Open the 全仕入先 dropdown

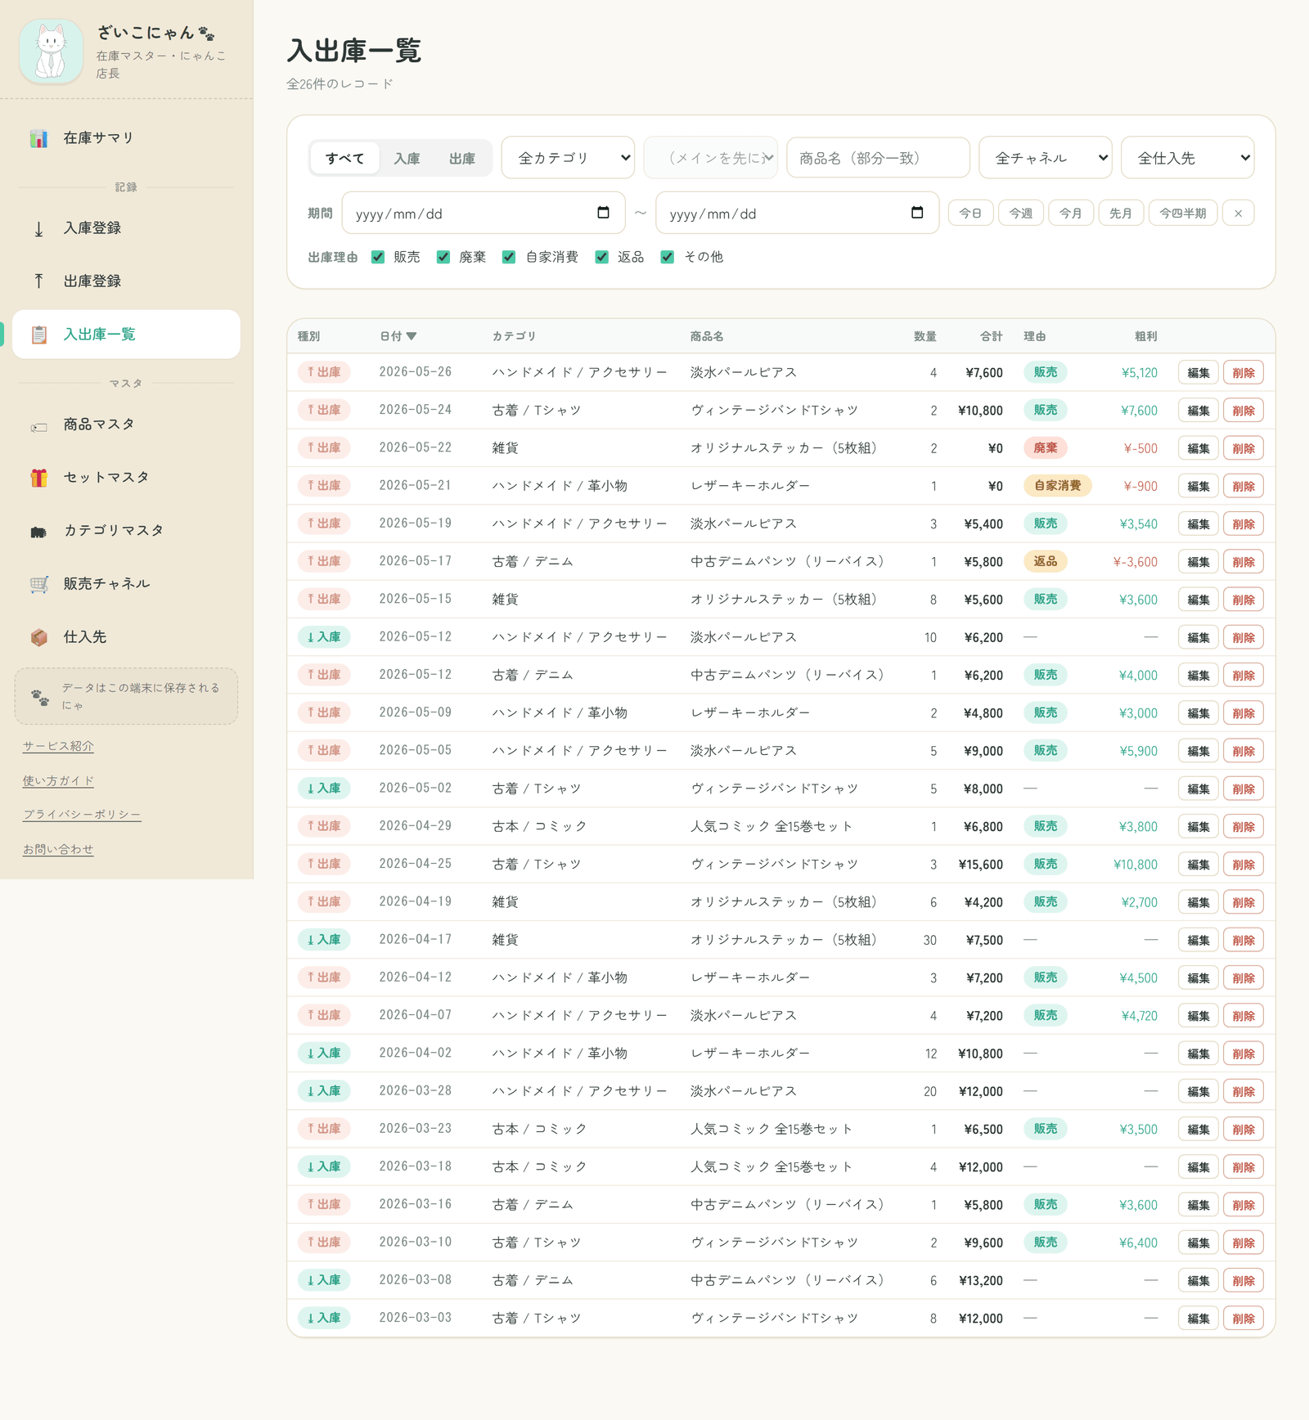pyautogui.click(x=1188, y=158)
